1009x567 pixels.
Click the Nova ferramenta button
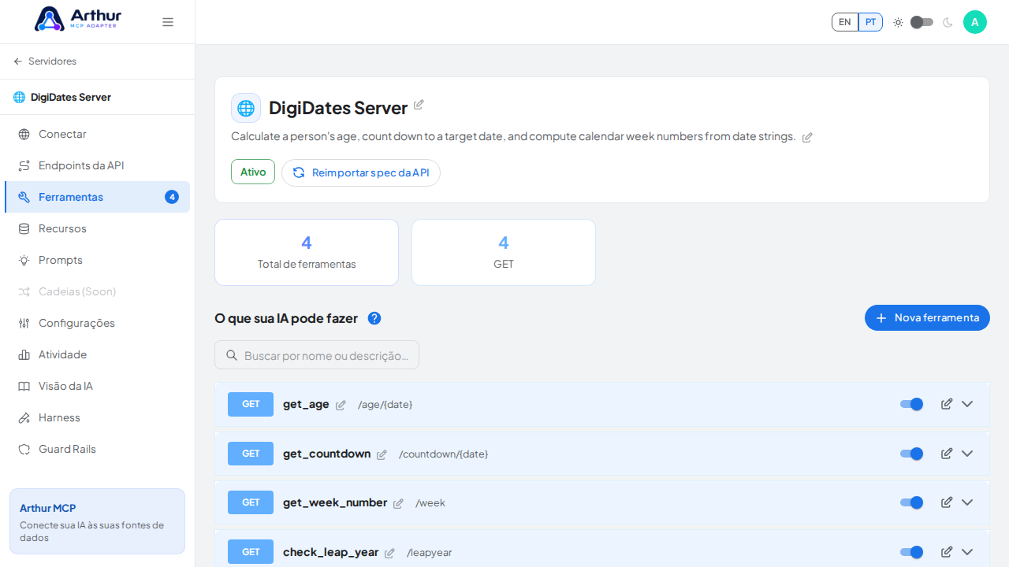click(927, 317)
